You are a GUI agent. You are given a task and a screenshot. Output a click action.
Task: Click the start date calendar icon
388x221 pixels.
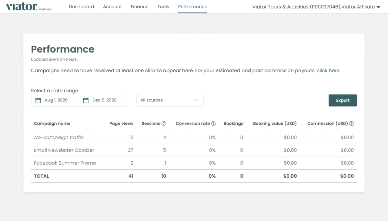pyautogui.click(x=38, y=100)
